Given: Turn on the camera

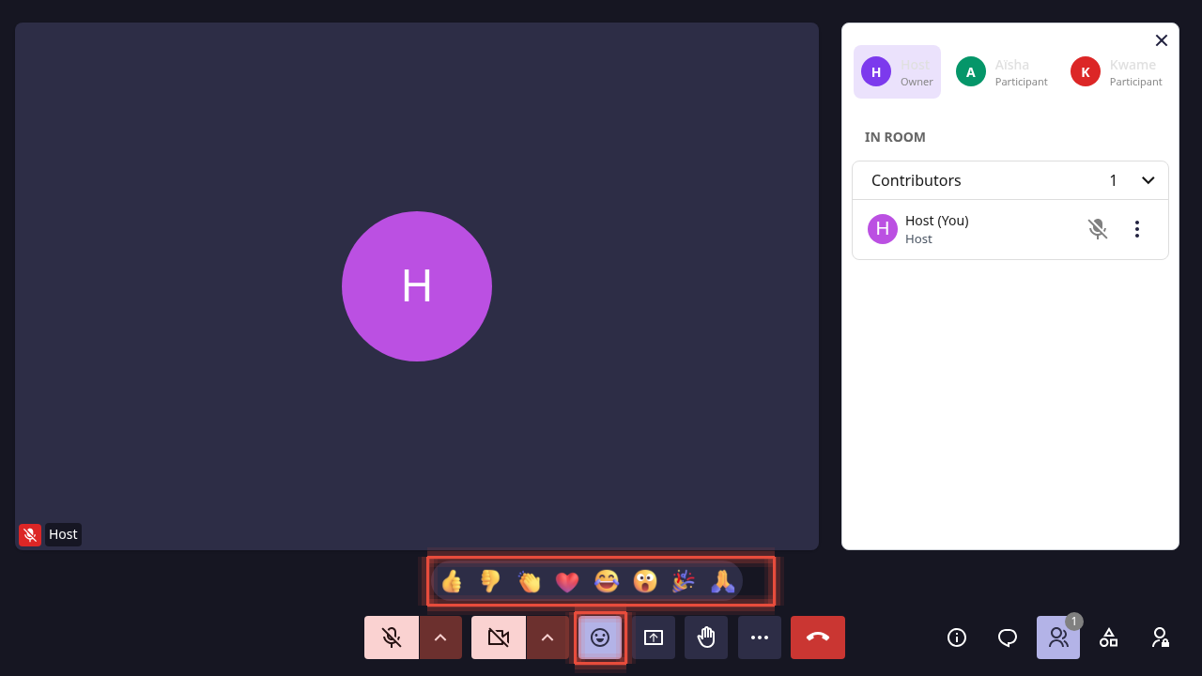Looking at the screenshot, I should 499,638.
